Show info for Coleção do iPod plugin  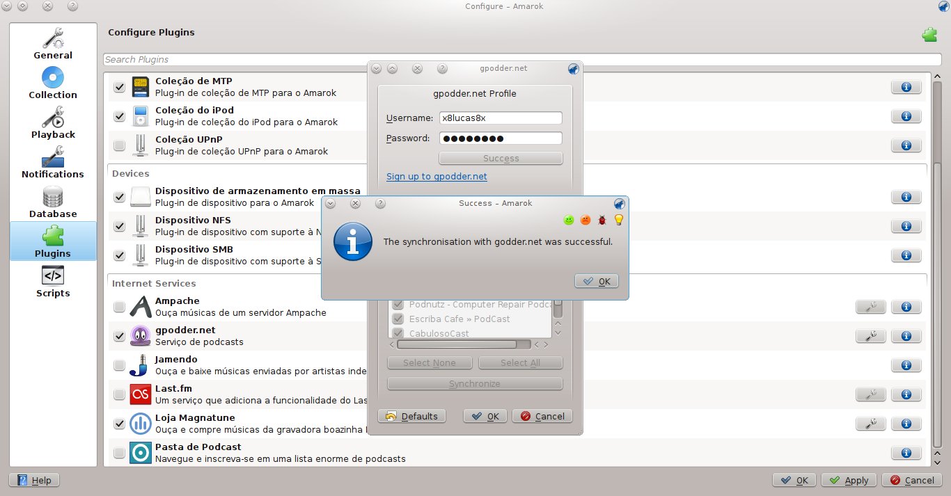click(906, 116)
